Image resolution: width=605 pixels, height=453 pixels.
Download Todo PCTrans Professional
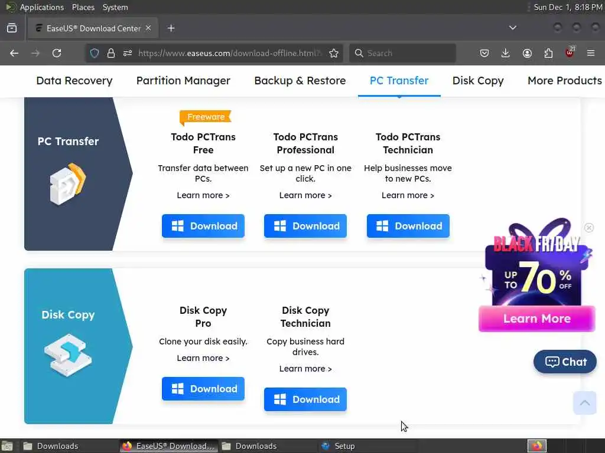coord(305,226)
